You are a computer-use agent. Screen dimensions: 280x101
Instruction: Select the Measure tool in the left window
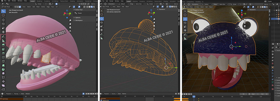[3, 41]
